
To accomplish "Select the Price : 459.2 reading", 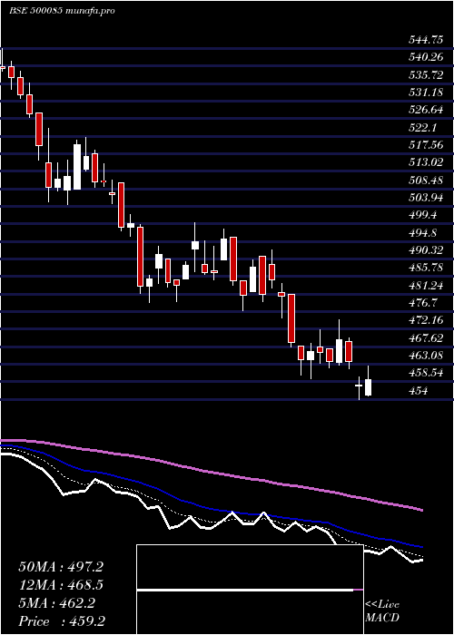I will (x=63, y=621).
